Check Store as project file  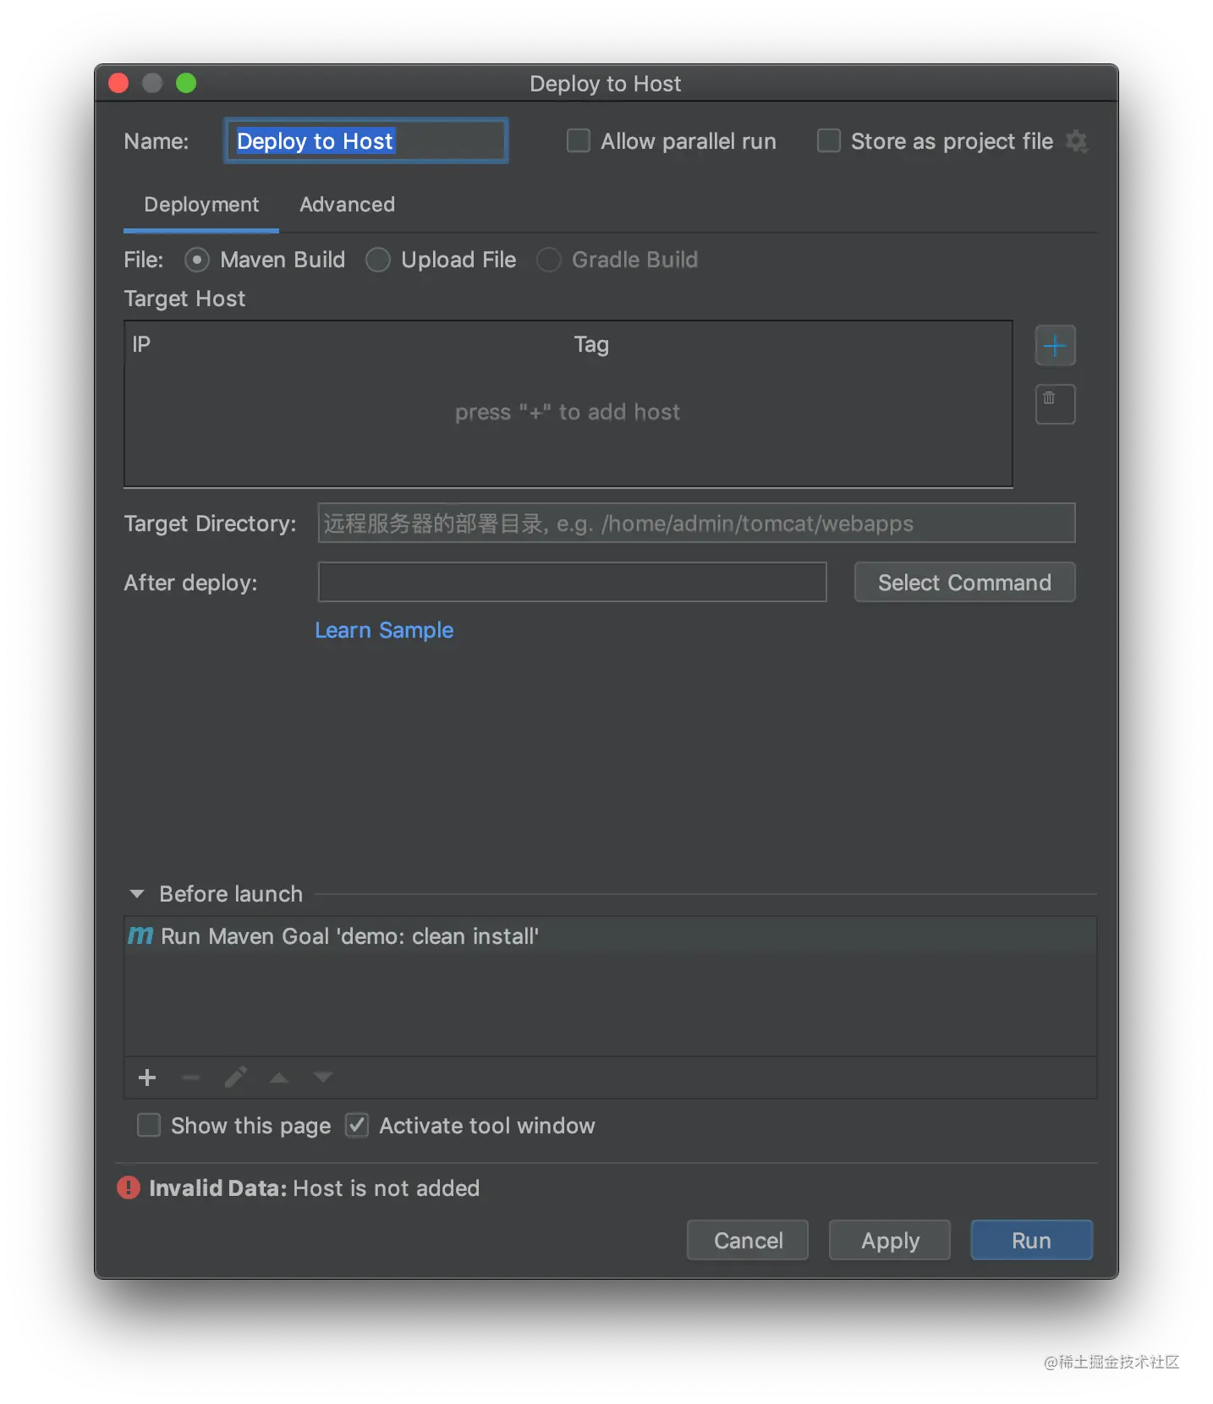[829, 140]
